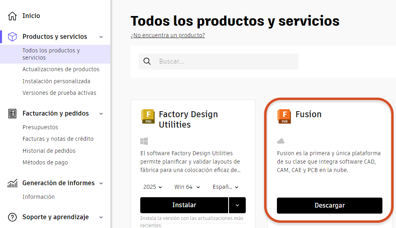Click the Factory Design Utilities title
The height and width of the screenshot is (228, 396).
[x=188, y=119]
